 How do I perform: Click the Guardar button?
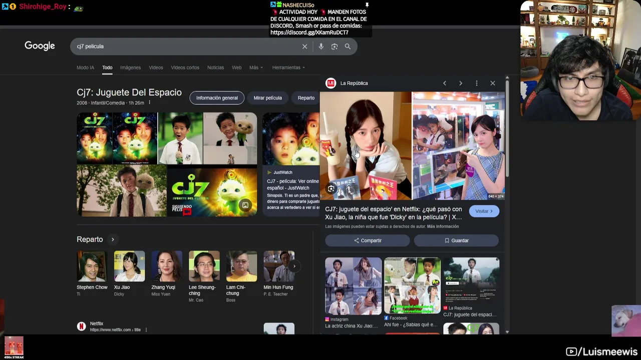click(456, 240)
